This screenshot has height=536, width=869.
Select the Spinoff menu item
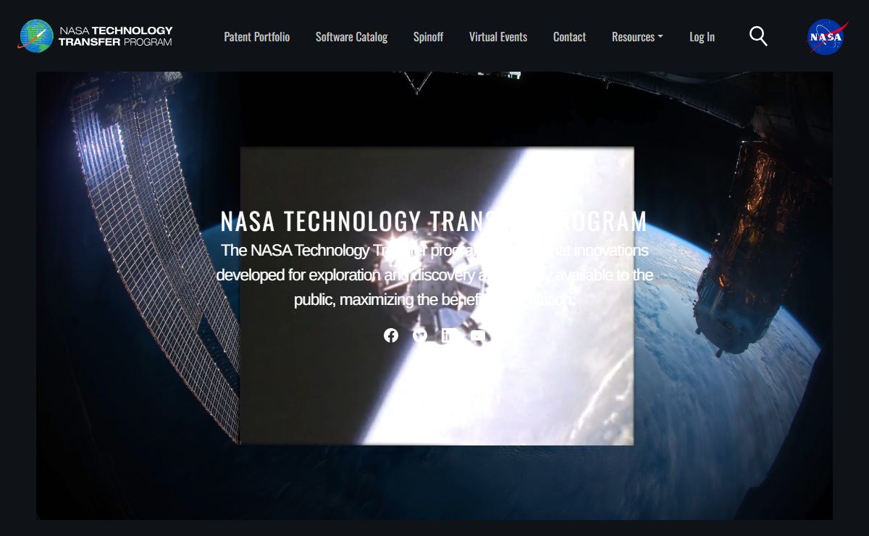pos(428,37)
